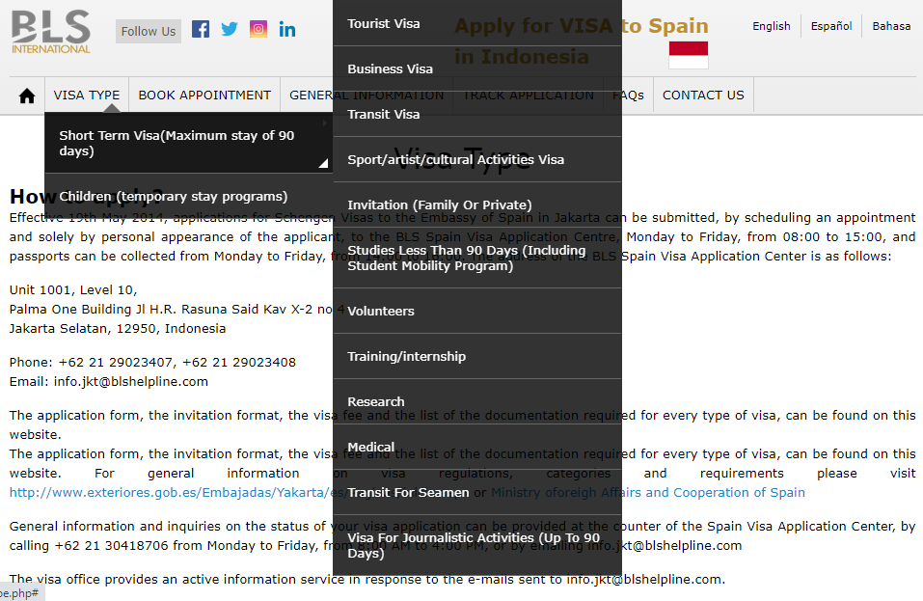Select Business Visa option
923x601 pixels.
pos(391,68)
